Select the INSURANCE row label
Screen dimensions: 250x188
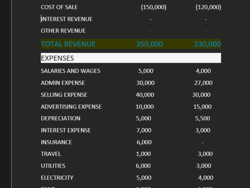point(56,142)
